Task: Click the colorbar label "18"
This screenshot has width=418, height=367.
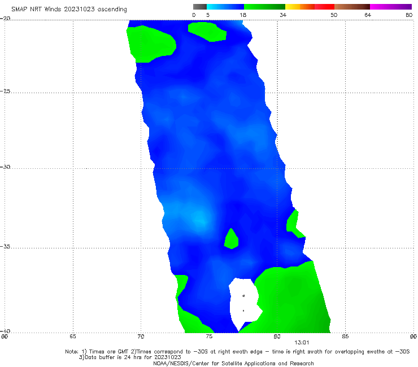Action: click(x=243, y=15)
